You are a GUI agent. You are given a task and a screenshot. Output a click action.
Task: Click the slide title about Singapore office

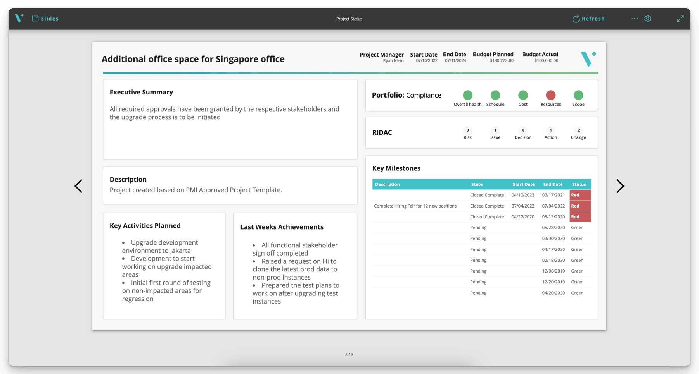(193, 59)
